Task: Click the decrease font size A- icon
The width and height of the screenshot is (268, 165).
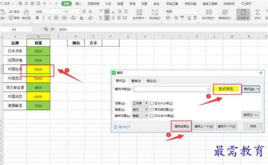Action: tap(90, 12)
